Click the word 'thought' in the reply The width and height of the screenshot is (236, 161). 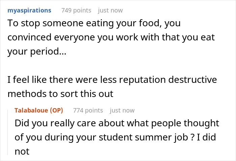(x=201, y=123)
